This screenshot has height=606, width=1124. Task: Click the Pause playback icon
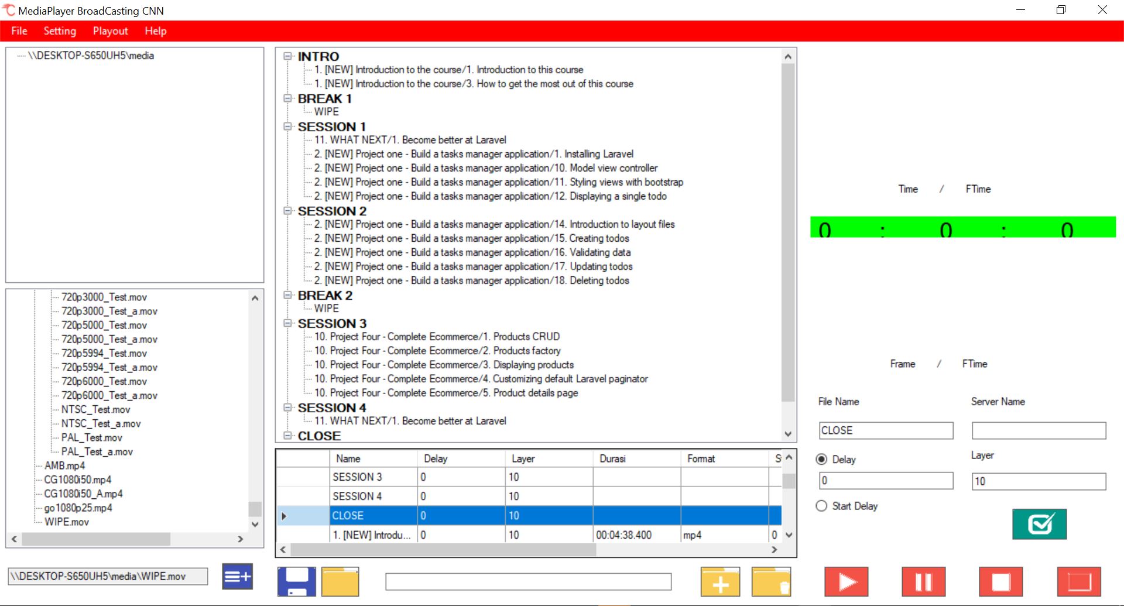pos(924,581)
